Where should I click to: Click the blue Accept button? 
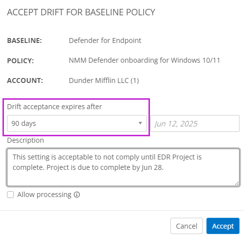coord(223,226)
